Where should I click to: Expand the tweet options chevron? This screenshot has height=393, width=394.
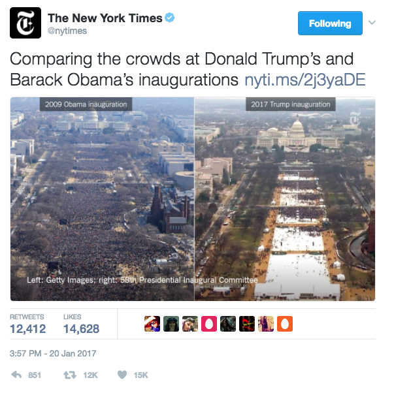coord(372,23)
